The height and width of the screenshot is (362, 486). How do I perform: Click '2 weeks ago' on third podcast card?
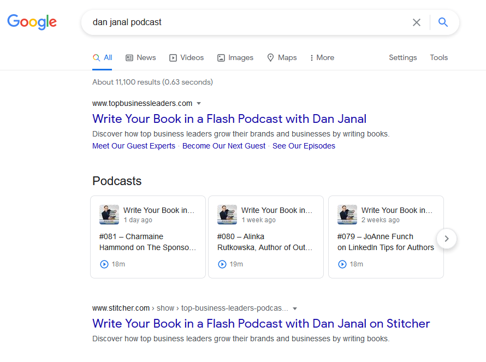(380, 220)
